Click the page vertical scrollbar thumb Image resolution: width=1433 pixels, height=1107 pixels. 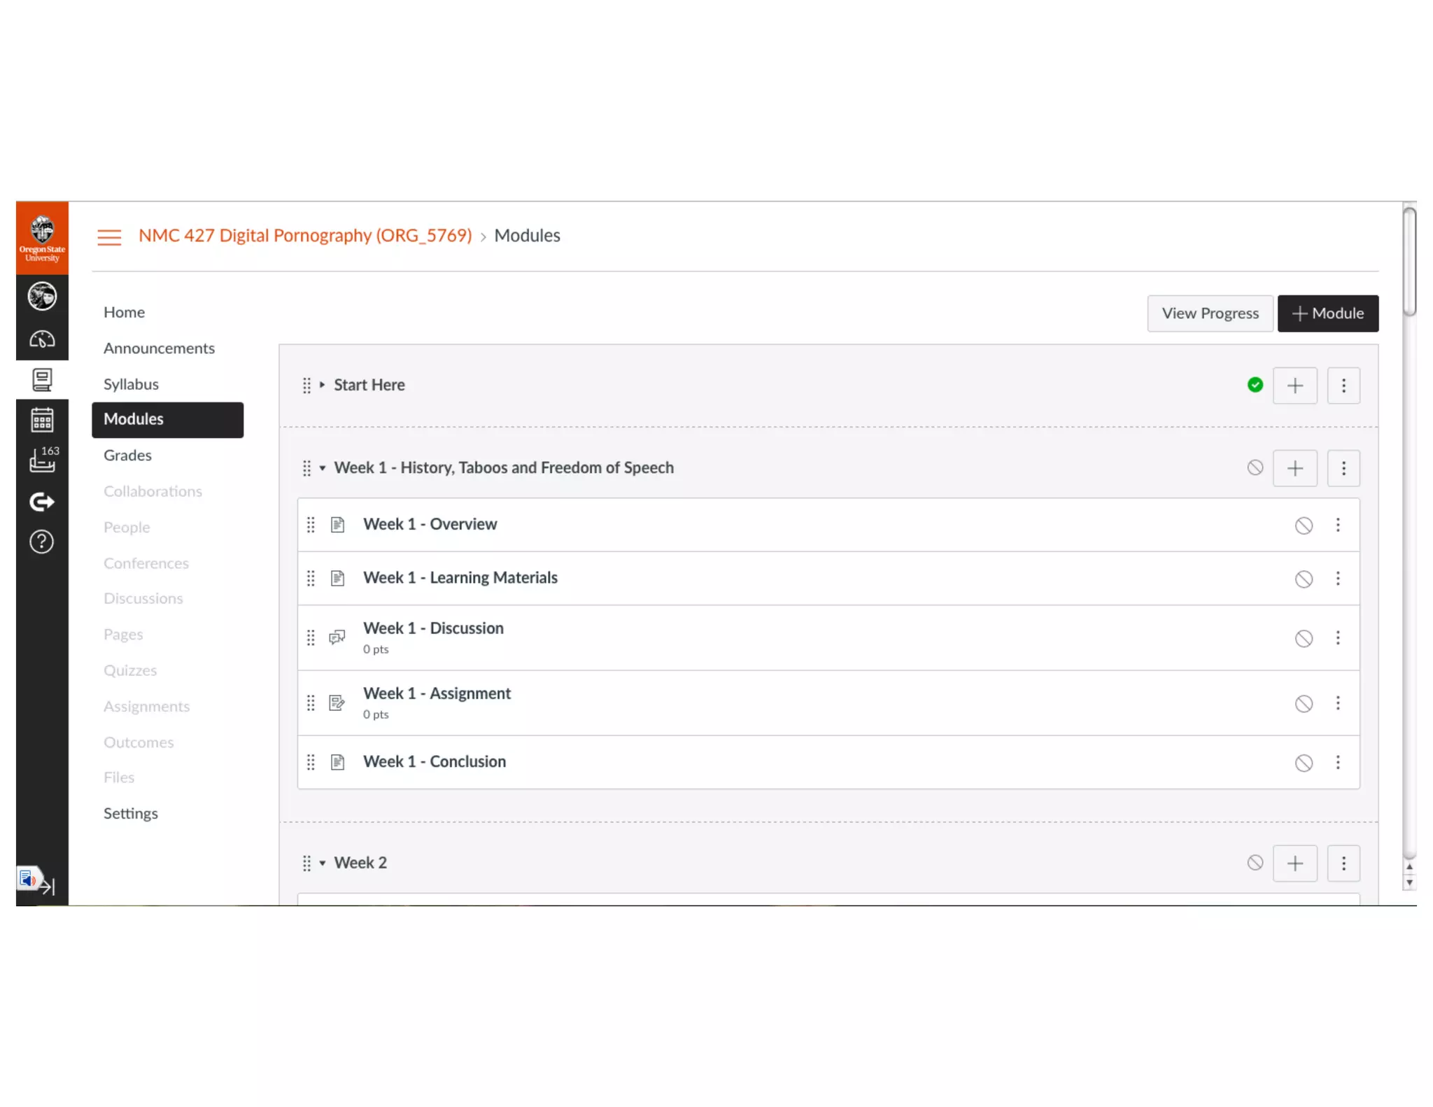tap(1409, 261)
